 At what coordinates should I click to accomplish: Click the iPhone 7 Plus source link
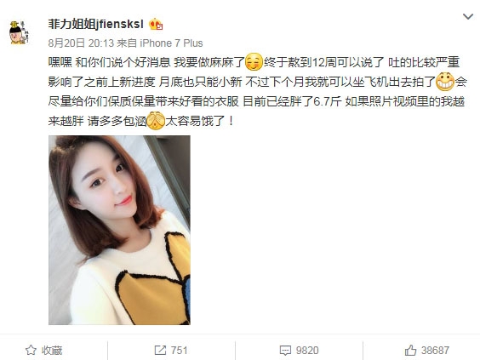coord(171,43)
